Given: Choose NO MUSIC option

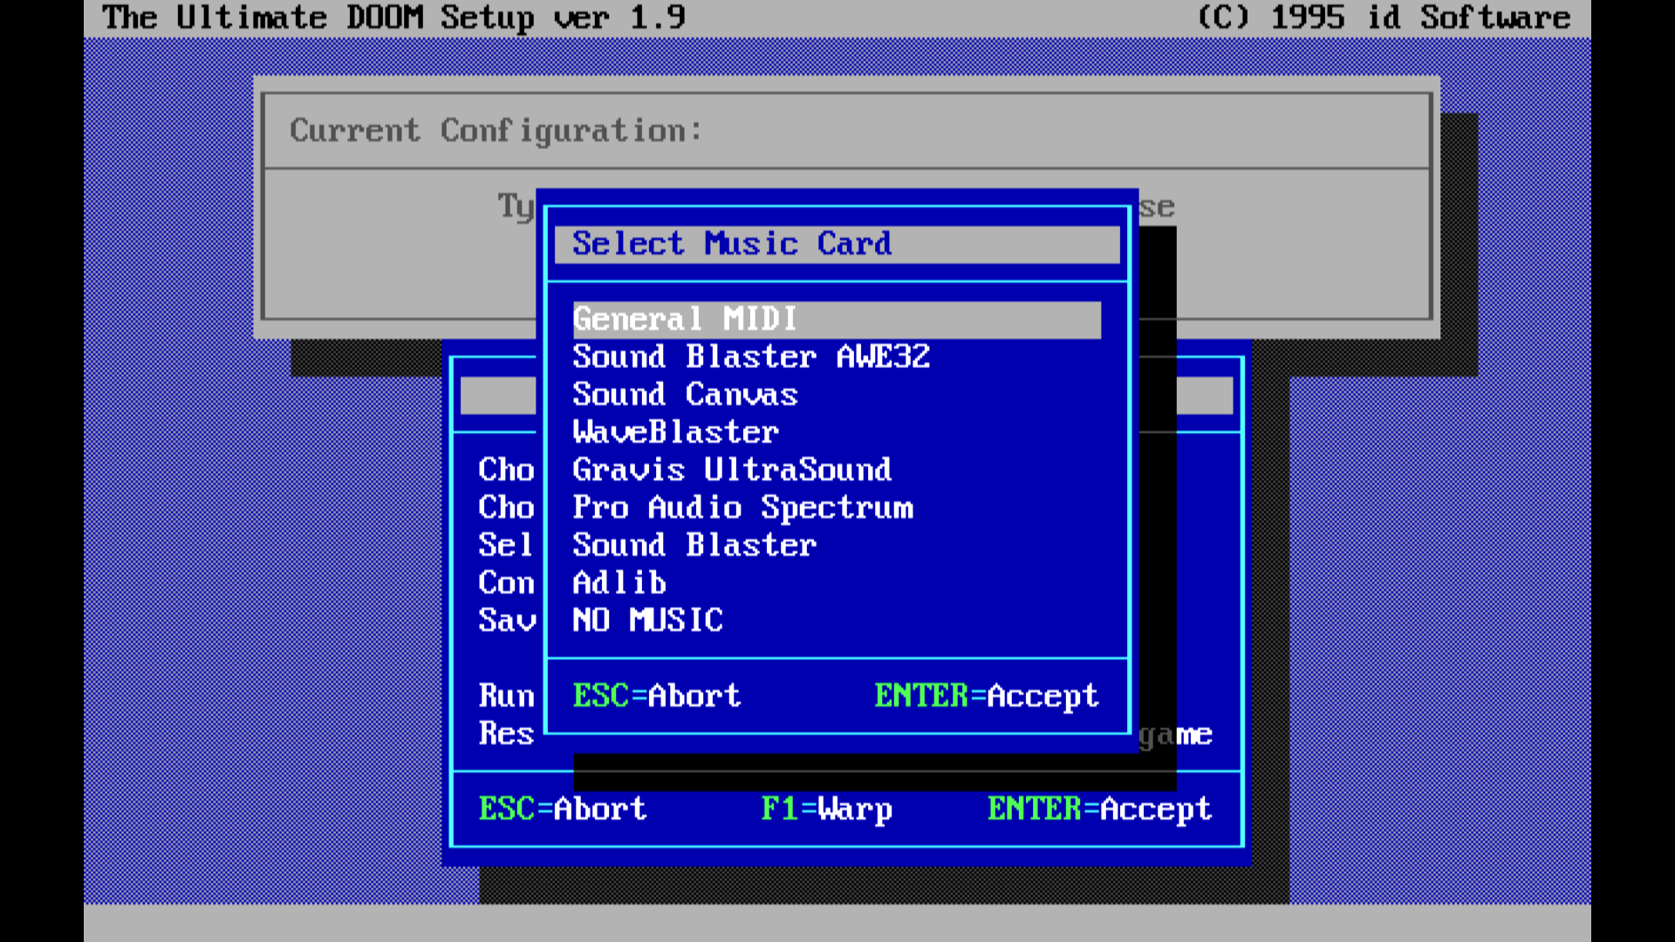Looking at the screenshot, I should coord(647,620).
